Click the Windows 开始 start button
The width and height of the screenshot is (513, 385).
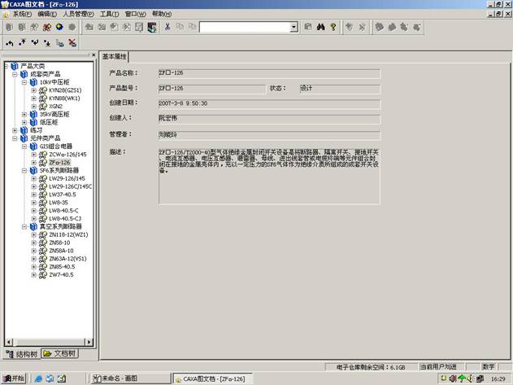[x=14, y=378]
